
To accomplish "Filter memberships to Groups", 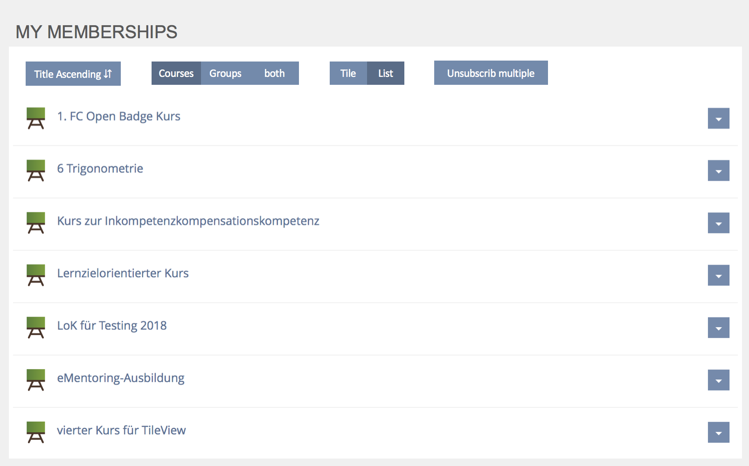I will coord(225,73).
